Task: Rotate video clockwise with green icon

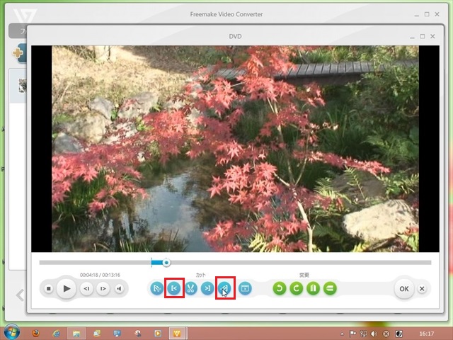Action: [x=297, y=288]
